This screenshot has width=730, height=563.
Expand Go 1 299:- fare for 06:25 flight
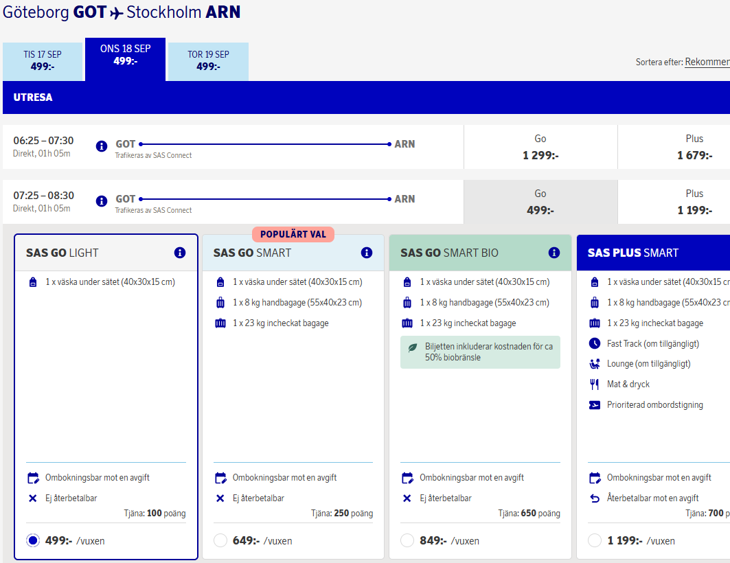(540, 147)
